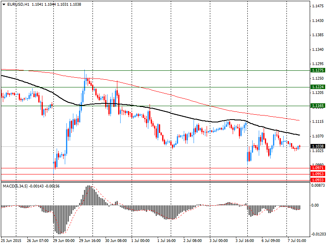Select the 29 Jun 16:00 time label
The width and height of the screenshot is (326, 244).
(x=90, y=241)
